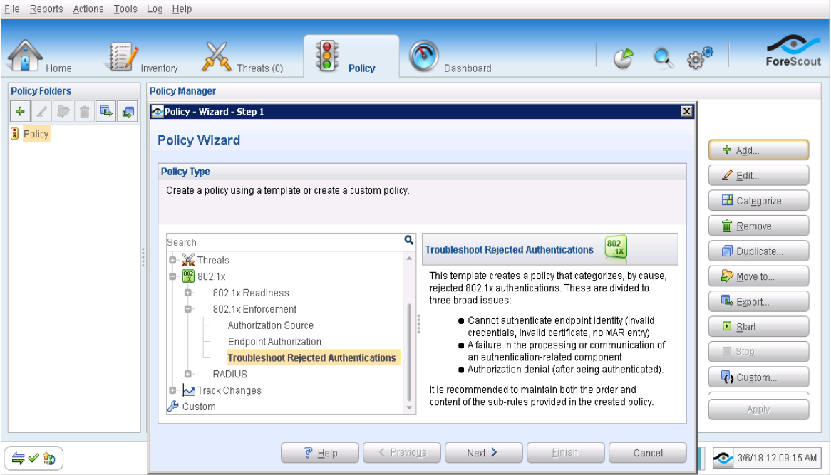This screenshot has width=831, height=475.
Task: Click the Remove button
Action: (x=758, y=226)
